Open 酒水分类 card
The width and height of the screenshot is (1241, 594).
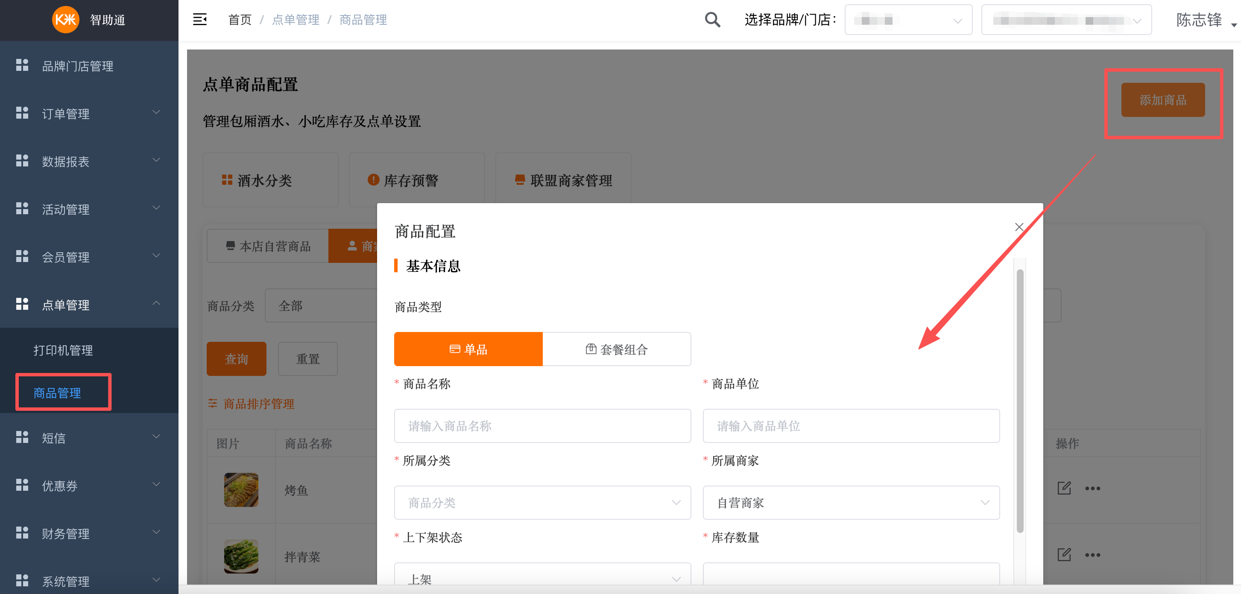click(270, 180)
